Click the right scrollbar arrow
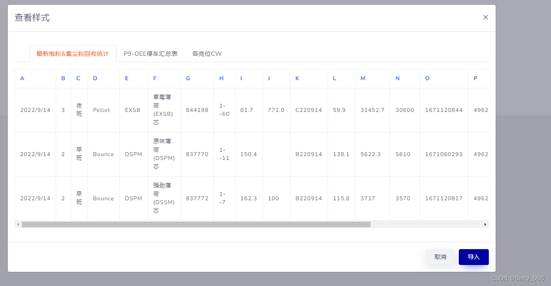 coord(485,224)
